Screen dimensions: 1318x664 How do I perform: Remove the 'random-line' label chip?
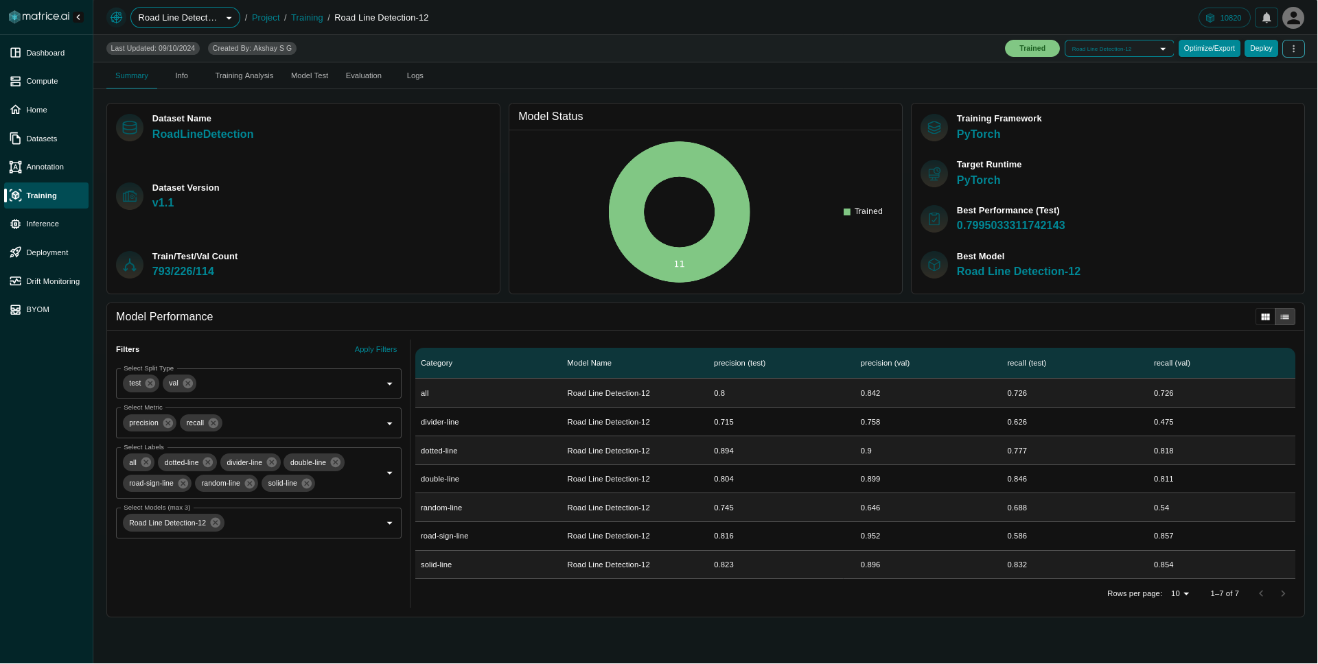[250, 484]
